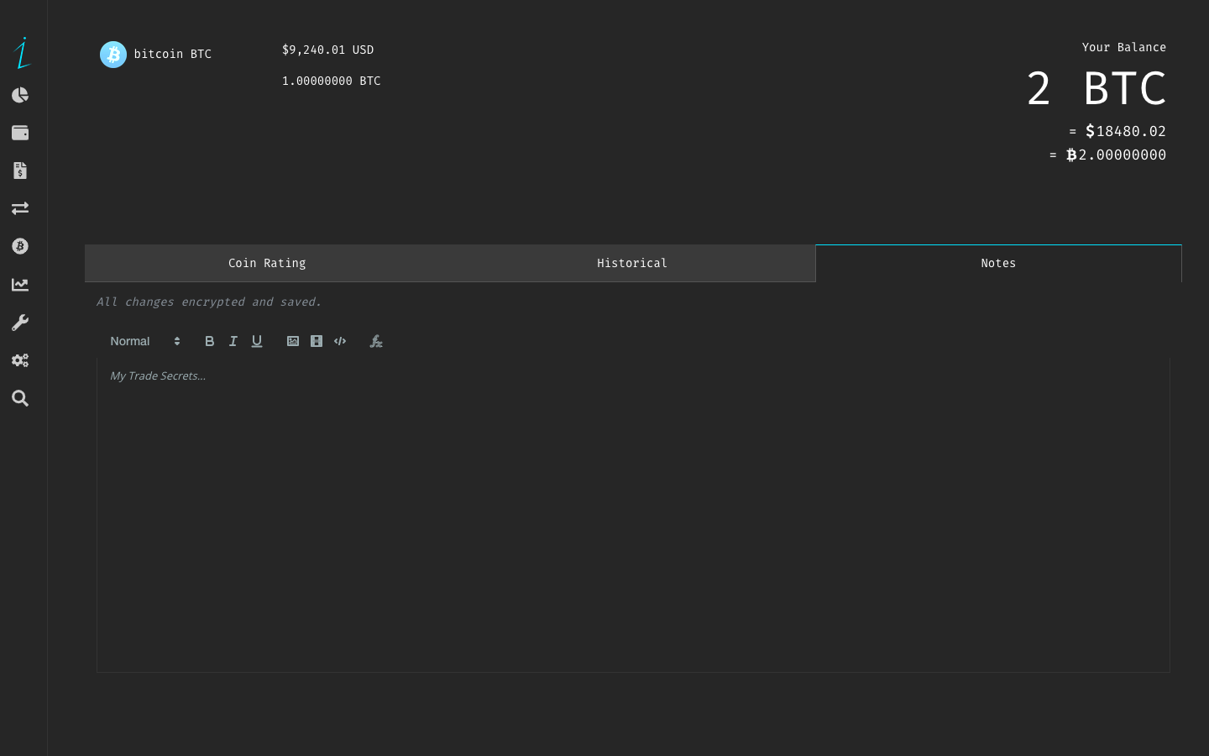Open the bitcoin coin page from the sidebar
Viewport: 1209px width, 756px height.
click(20, 246)
